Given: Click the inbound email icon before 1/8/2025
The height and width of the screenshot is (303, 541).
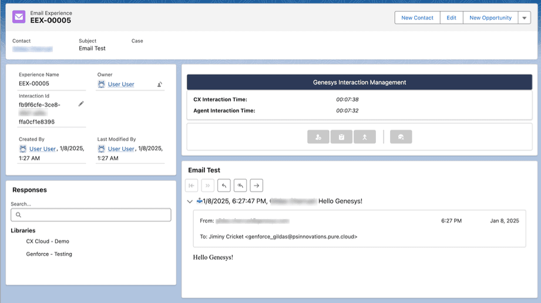Looking at the screenshot, I should coord(200,200).
